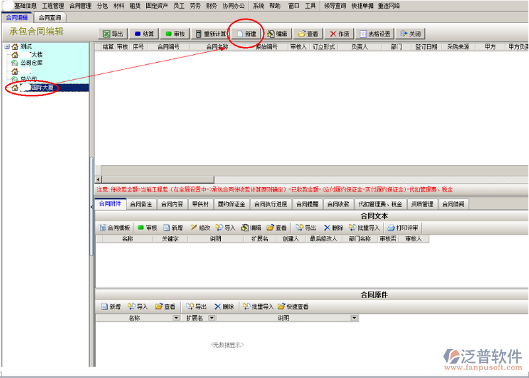Viewport: 529px width, 378px height.
Task: Click 编辑 in the 合同文本 toolbar
Action: pos(251,228)
